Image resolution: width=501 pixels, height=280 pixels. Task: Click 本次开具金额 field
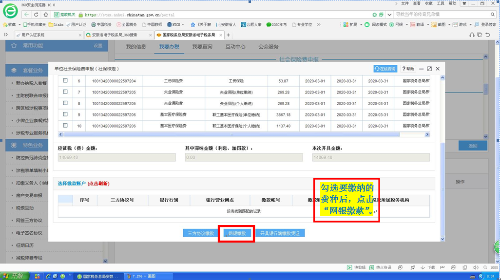(371, 157)
